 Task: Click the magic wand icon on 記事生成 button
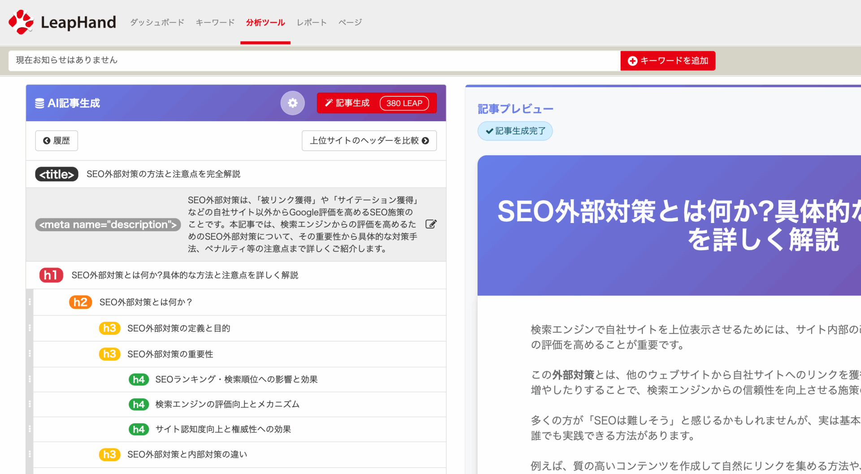click(x=329, y=102)
